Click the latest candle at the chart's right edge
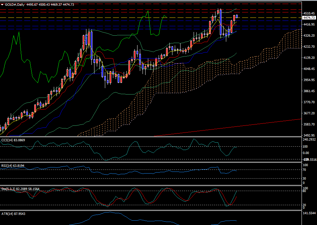Image resolution: width=317 pixels, height=225 pixels. click(237, 16)
